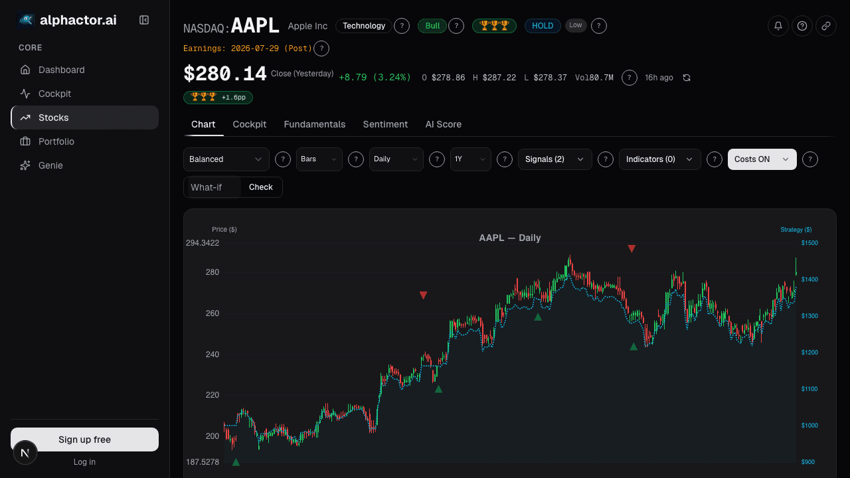Image resolution: width=850 pixels, height=478 pixels.
Task: Expand the 1Y range dropdown
Action: (471, 159)
